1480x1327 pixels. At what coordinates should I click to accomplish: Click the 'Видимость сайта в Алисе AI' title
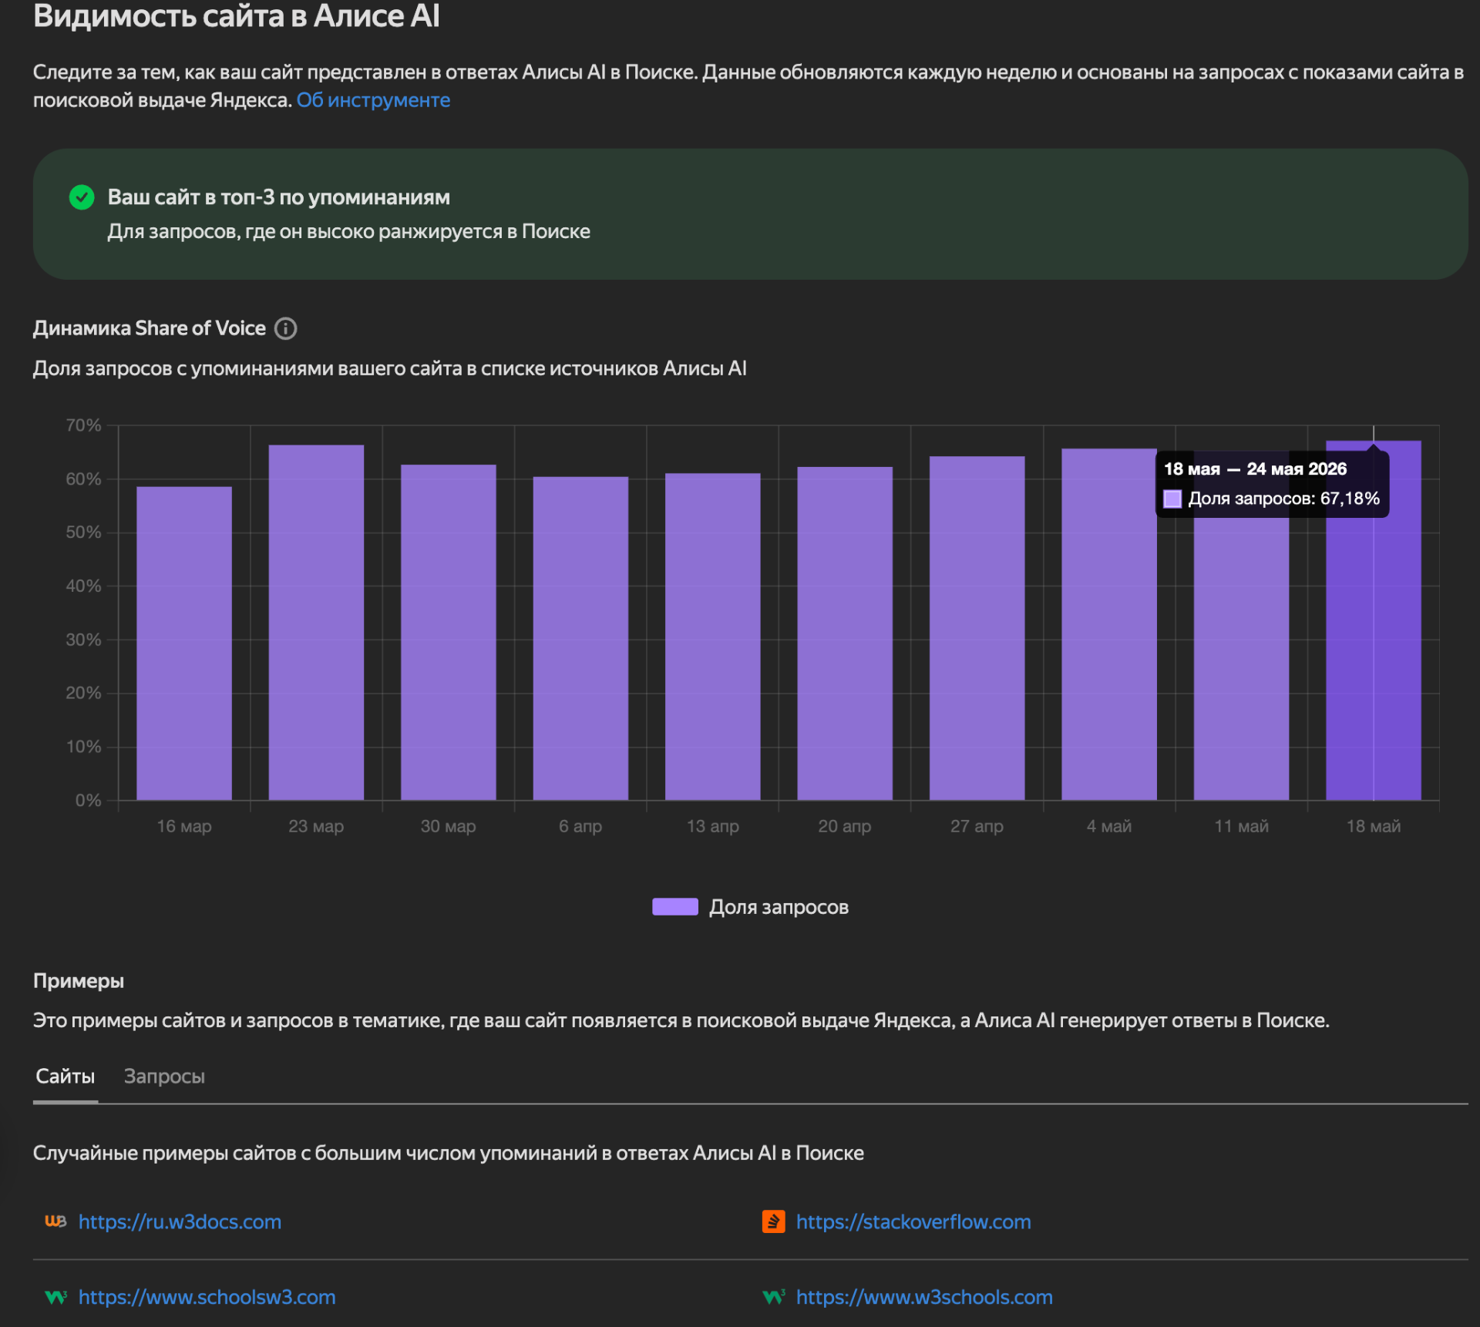(x=237, y=17)
